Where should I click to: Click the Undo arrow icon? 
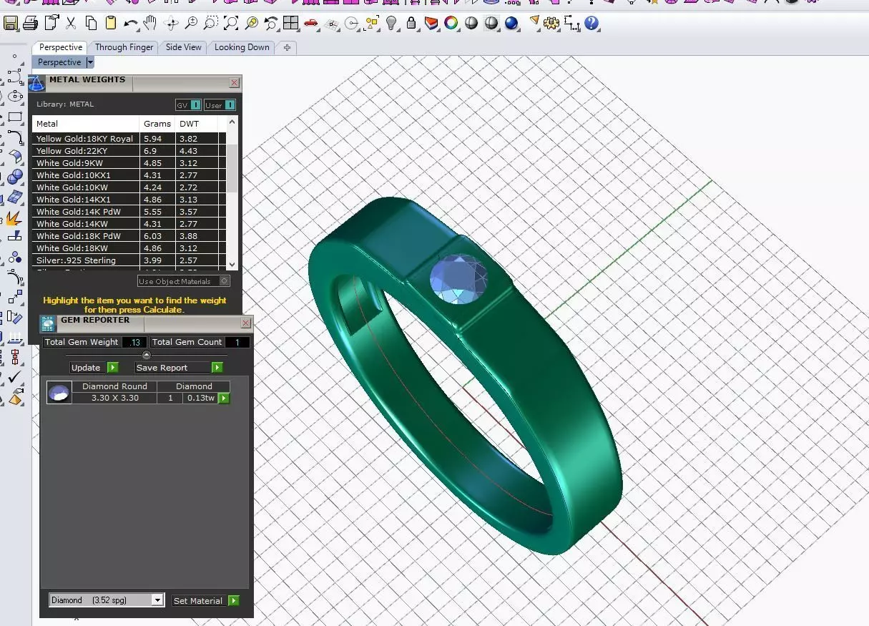click(x=130, y=24)
